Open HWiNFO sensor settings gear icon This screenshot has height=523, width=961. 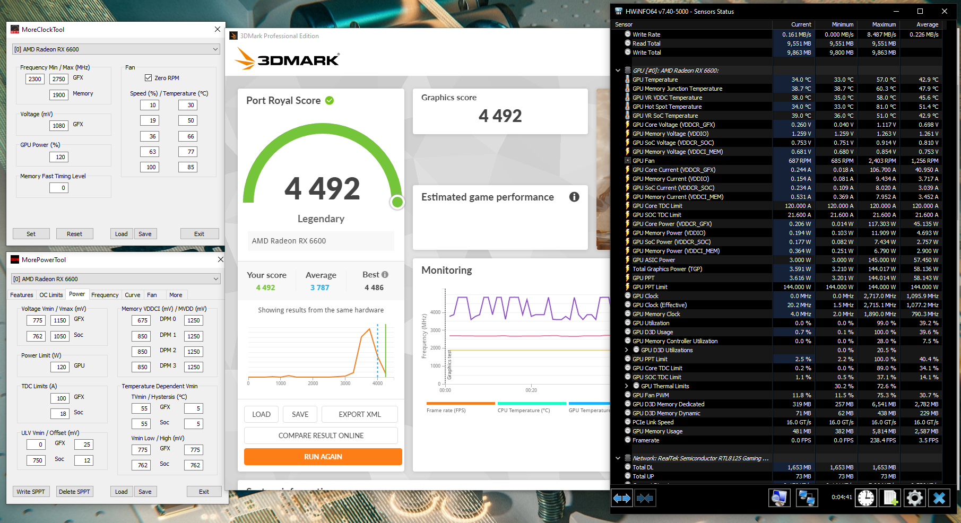[x=915, y=498]
